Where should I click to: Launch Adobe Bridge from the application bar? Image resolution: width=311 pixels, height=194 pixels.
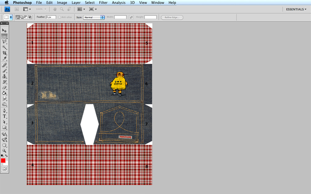tap(17, 9)
